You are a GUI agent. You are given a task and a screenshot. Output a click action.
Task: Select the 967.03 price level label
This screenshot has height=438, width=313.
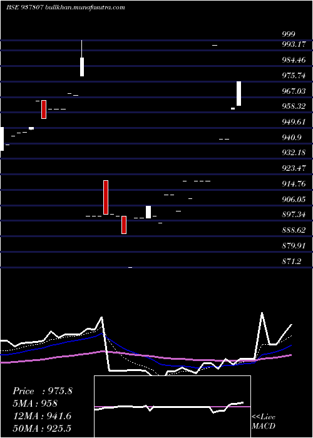(x=294, y=91)
